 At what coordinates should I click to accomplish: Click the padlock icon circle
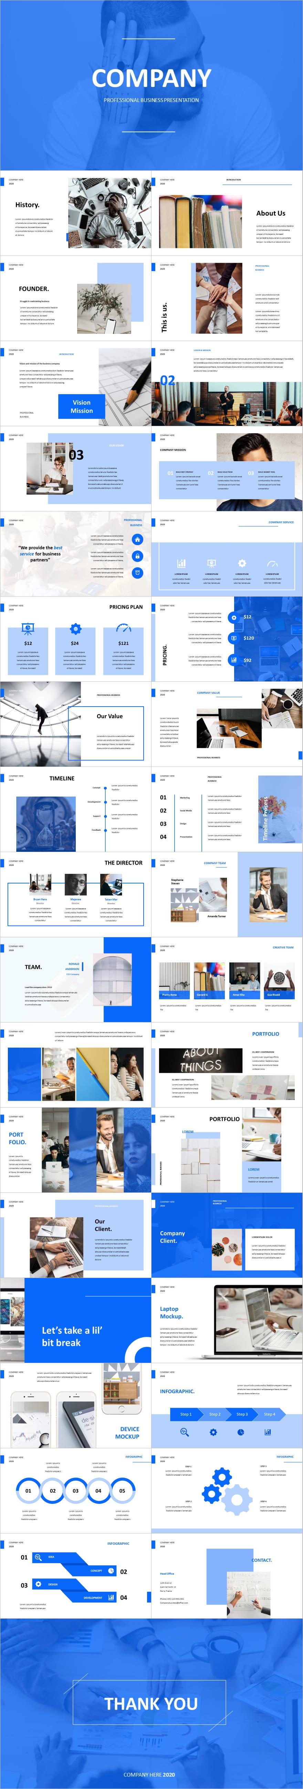pyautogui.click(x=137, y=556)
